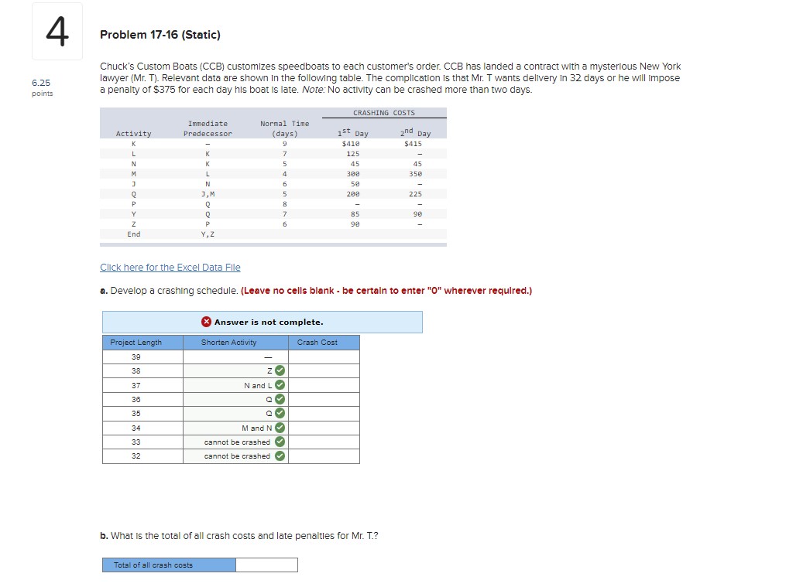Screen dimensions: 810x587
Task: Click the "Answer is not complete" banner
Action: [x=263, y=322]
